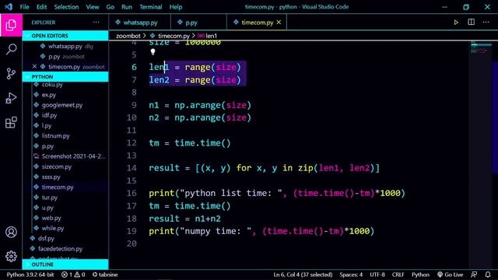Viewport: 498px width, 280px height.
Task: Click the tabnine status bar item
Action: coord(105,275)
